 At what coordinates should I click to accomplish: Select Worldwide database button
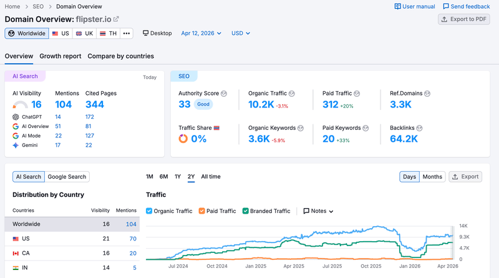(x=27, y=34)
